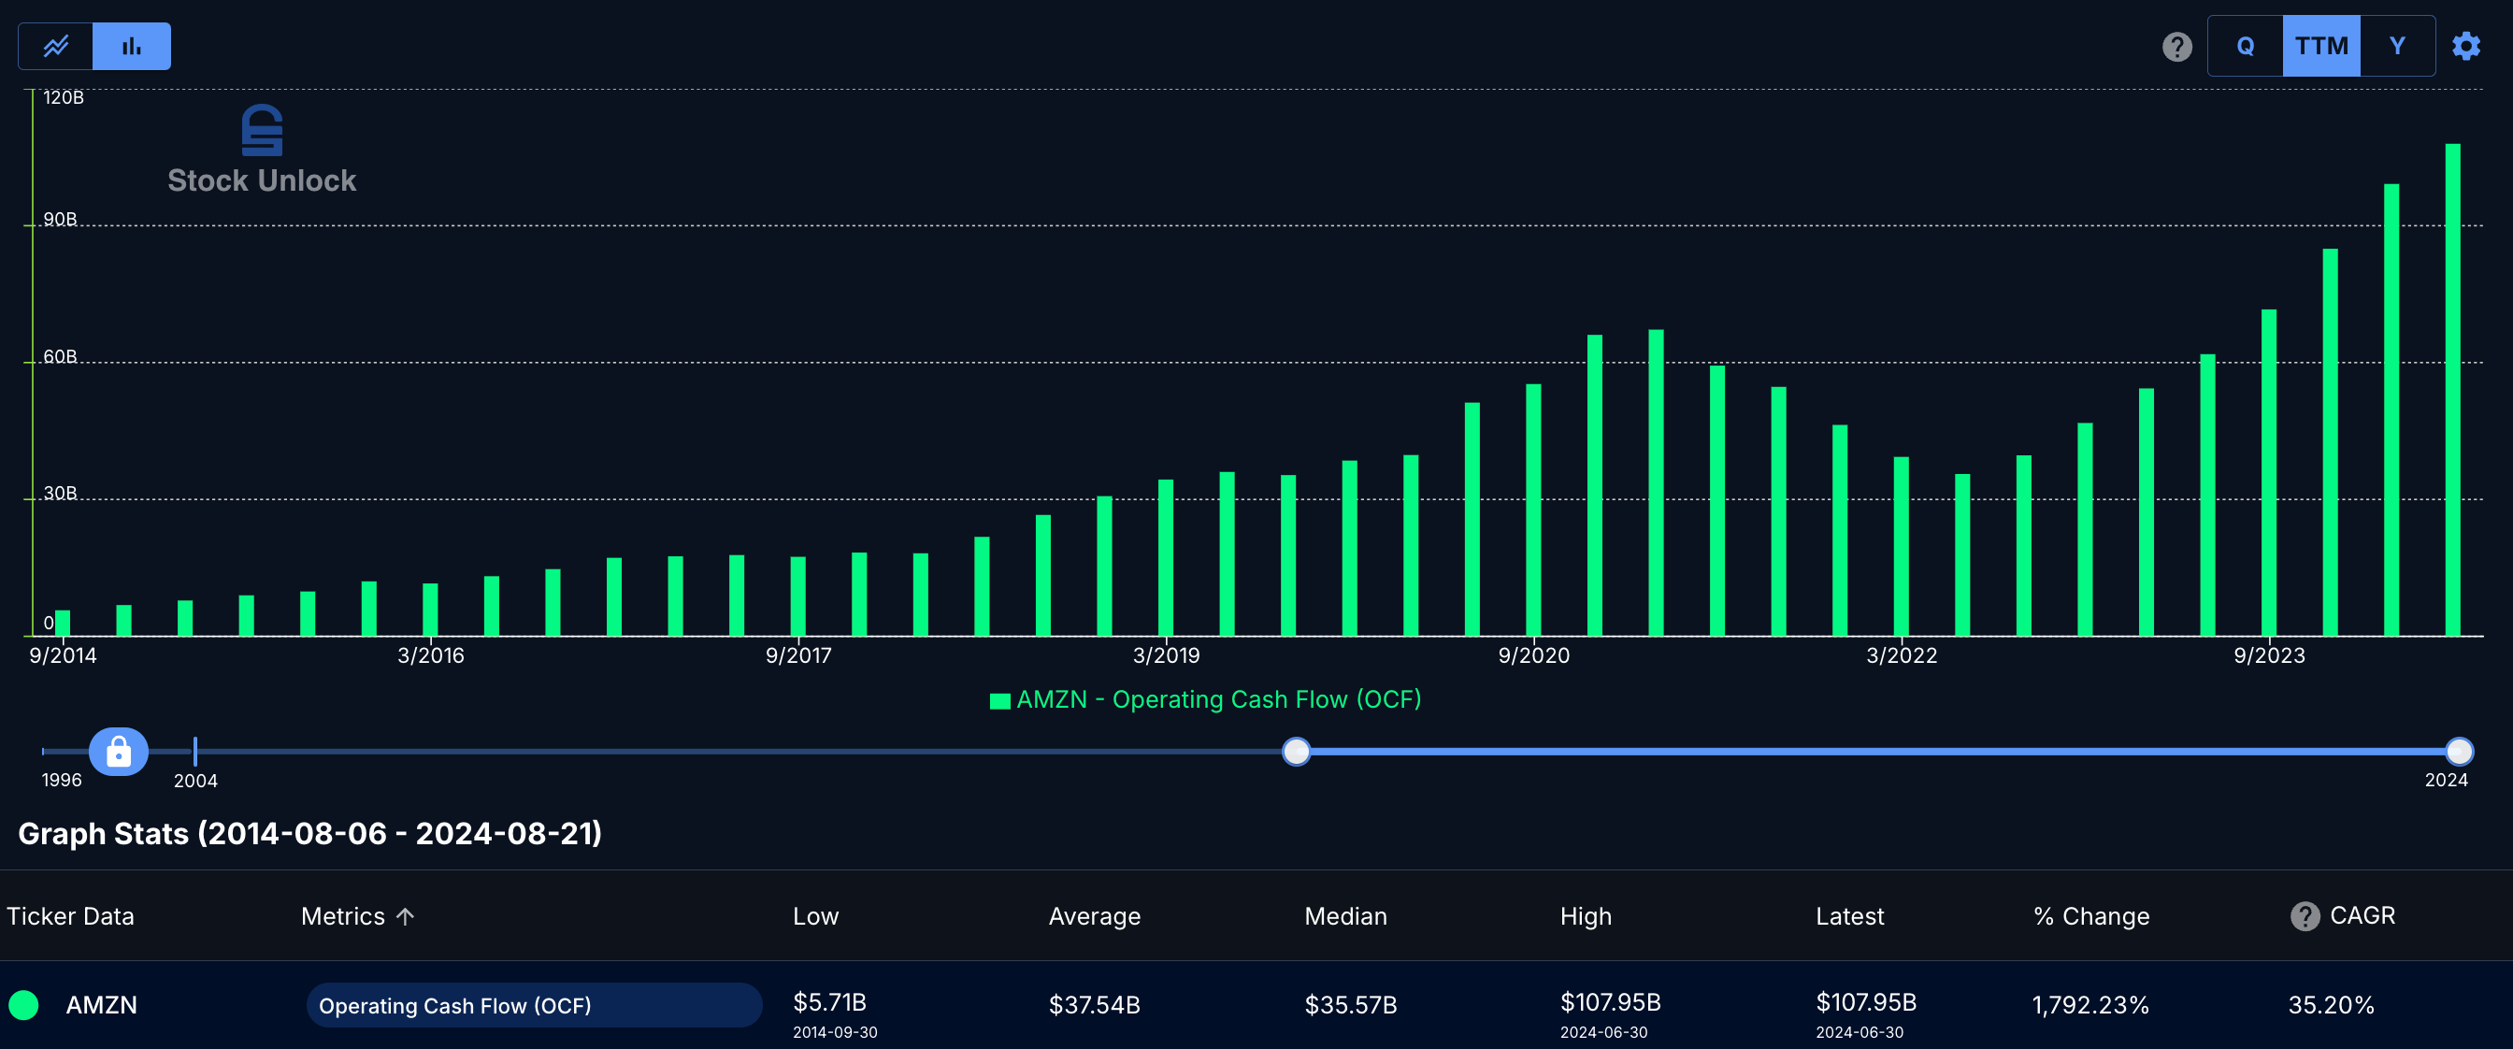Select the Y yearly period
The image size is (2513, 1049).
(2397, 46)
